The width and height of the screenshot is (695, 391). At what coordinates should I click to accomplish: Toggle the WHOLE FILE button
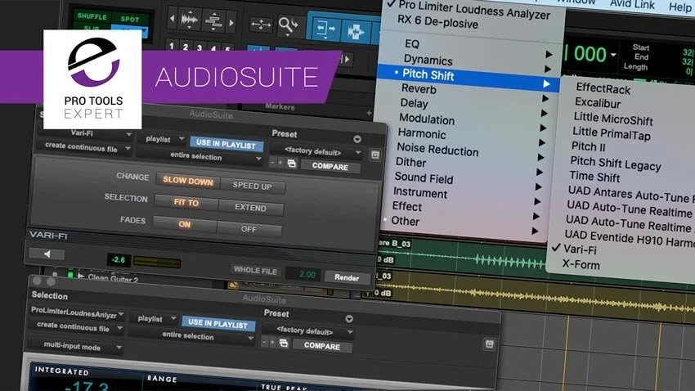click(x=255, y=270)
